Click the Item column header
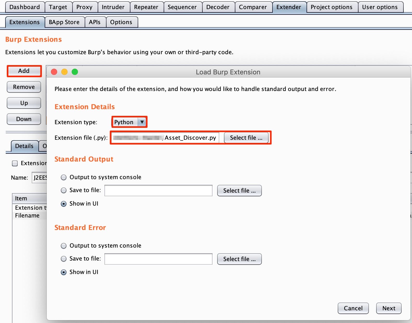This screenshot has width=412, height=323. click(30, 198)
